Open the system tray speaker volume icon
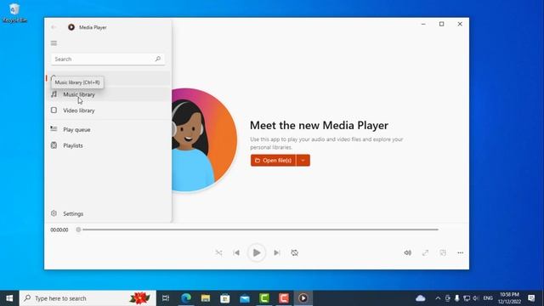The width and height of the screenshot is (544, 306). (476, 298)
